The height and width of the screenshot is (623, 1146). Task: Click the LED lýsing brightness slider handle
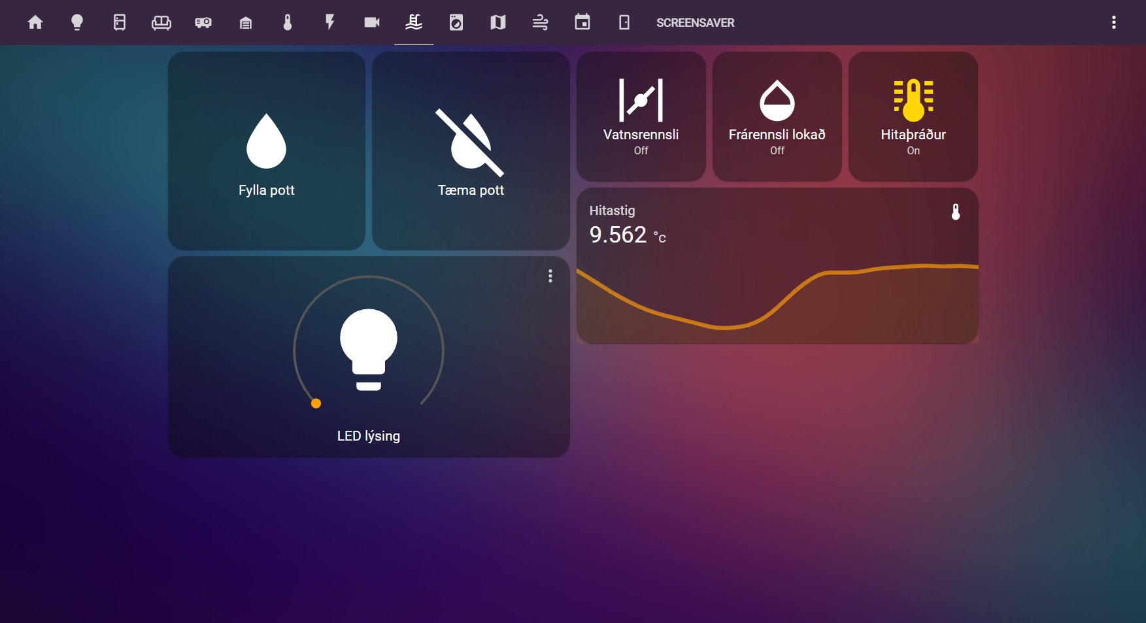[x=316, y=403]
